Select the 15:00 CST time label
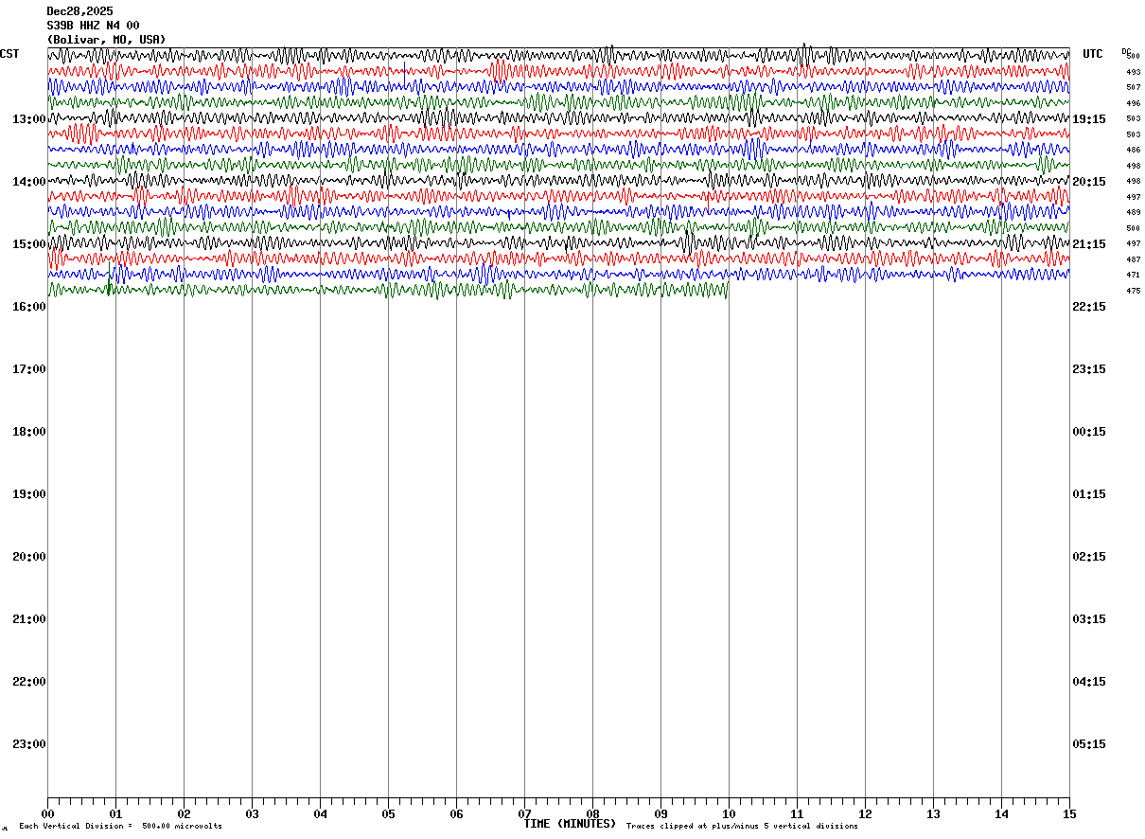The width and height of the screenshot is (1145, 839). coord(29,244)
